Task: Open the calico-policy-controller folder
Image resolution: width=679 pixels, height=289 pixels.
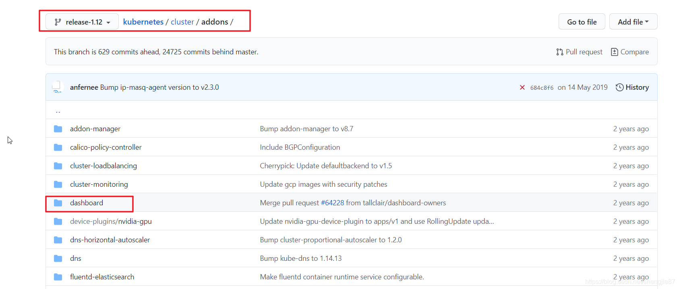Action: point(106,147)
